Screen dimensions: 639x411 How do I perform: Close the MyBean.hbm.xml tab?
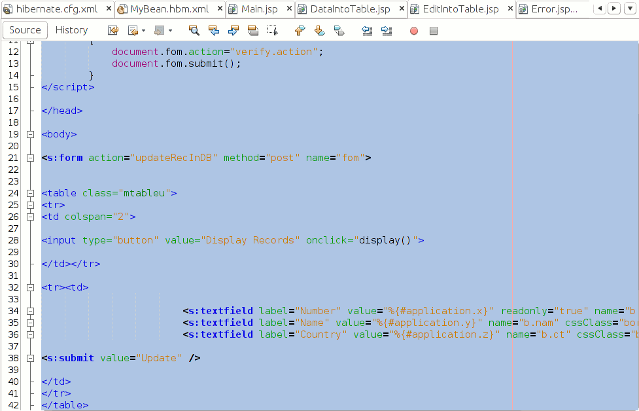[220, 9]
